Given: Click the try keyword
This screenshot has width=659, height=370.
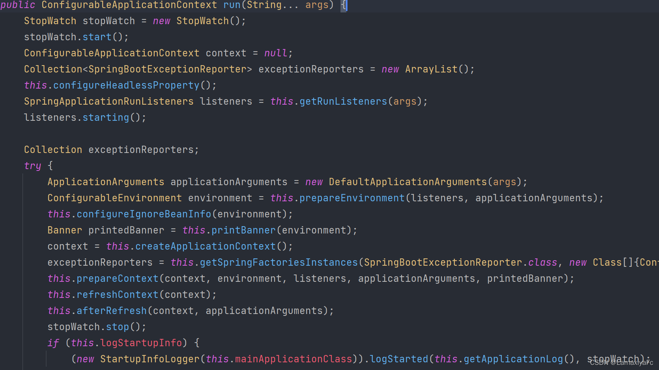Looking at the screenshot, I should pos(33,166).
